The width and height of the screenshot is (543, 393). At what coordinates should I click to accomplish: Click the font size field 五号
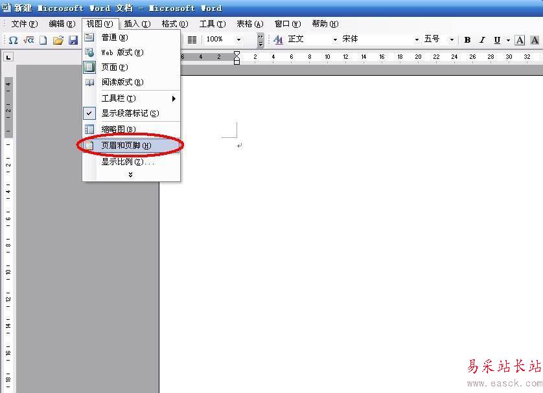(435, 39)
